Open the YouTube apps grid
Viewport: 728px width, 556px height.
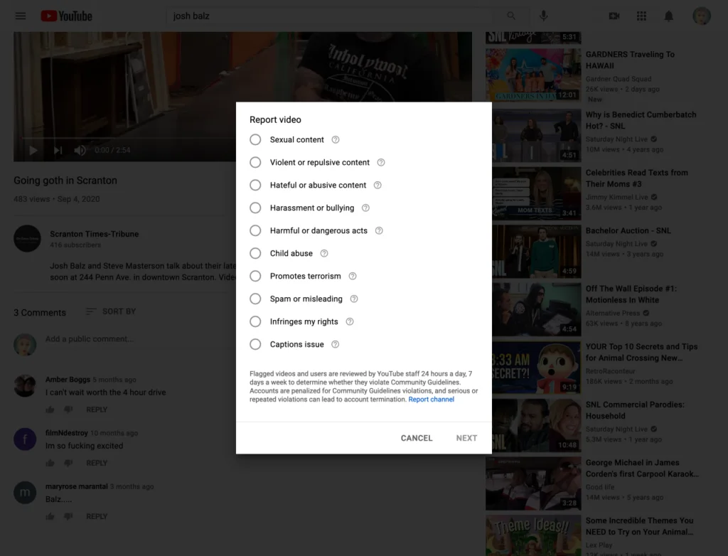click(x=641, y=16)
